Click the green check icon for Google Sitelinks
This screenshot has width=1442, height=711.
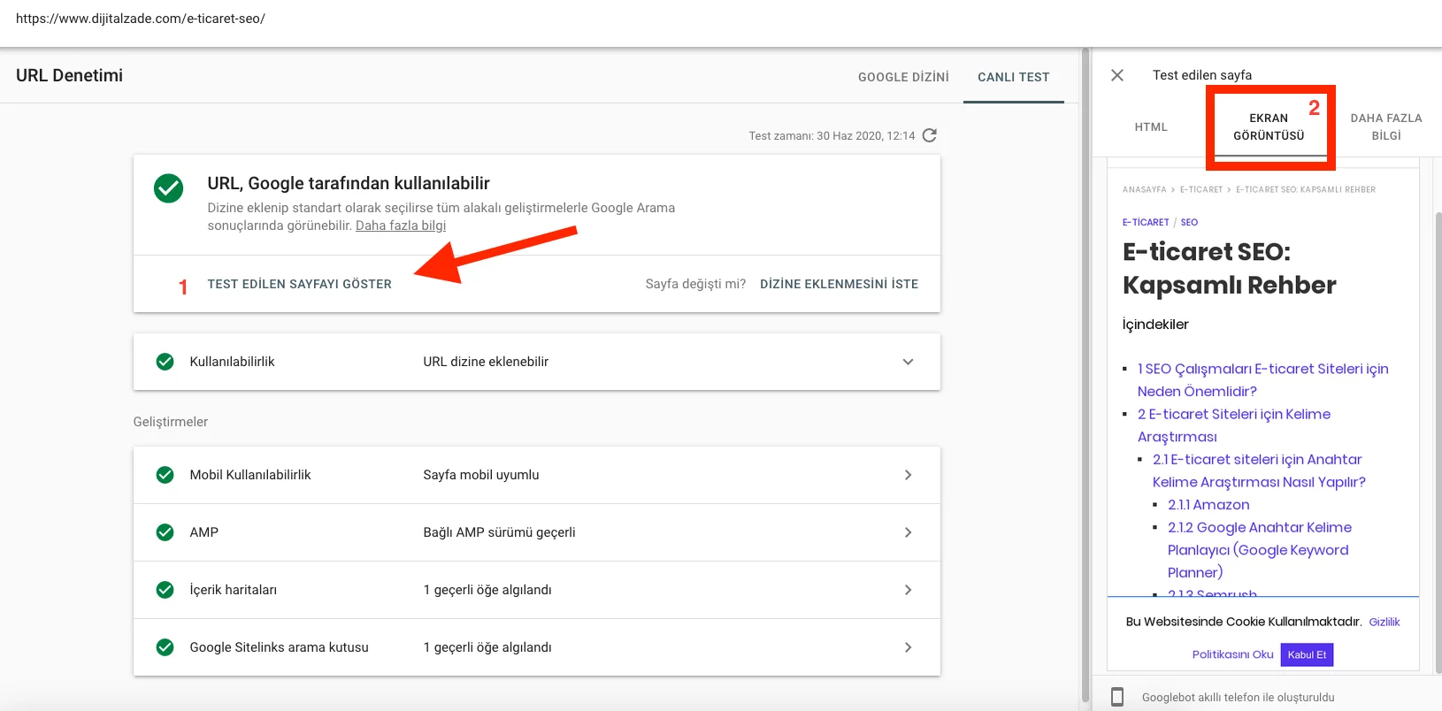click(165, 647)
